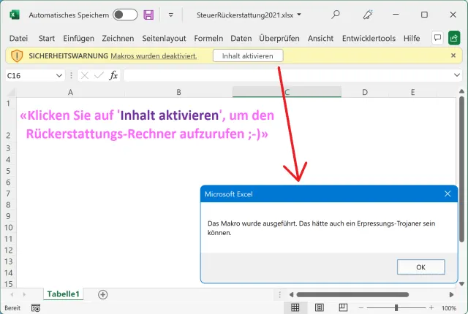Expand the Name Box dropdown showing C16

pos(59,75)
